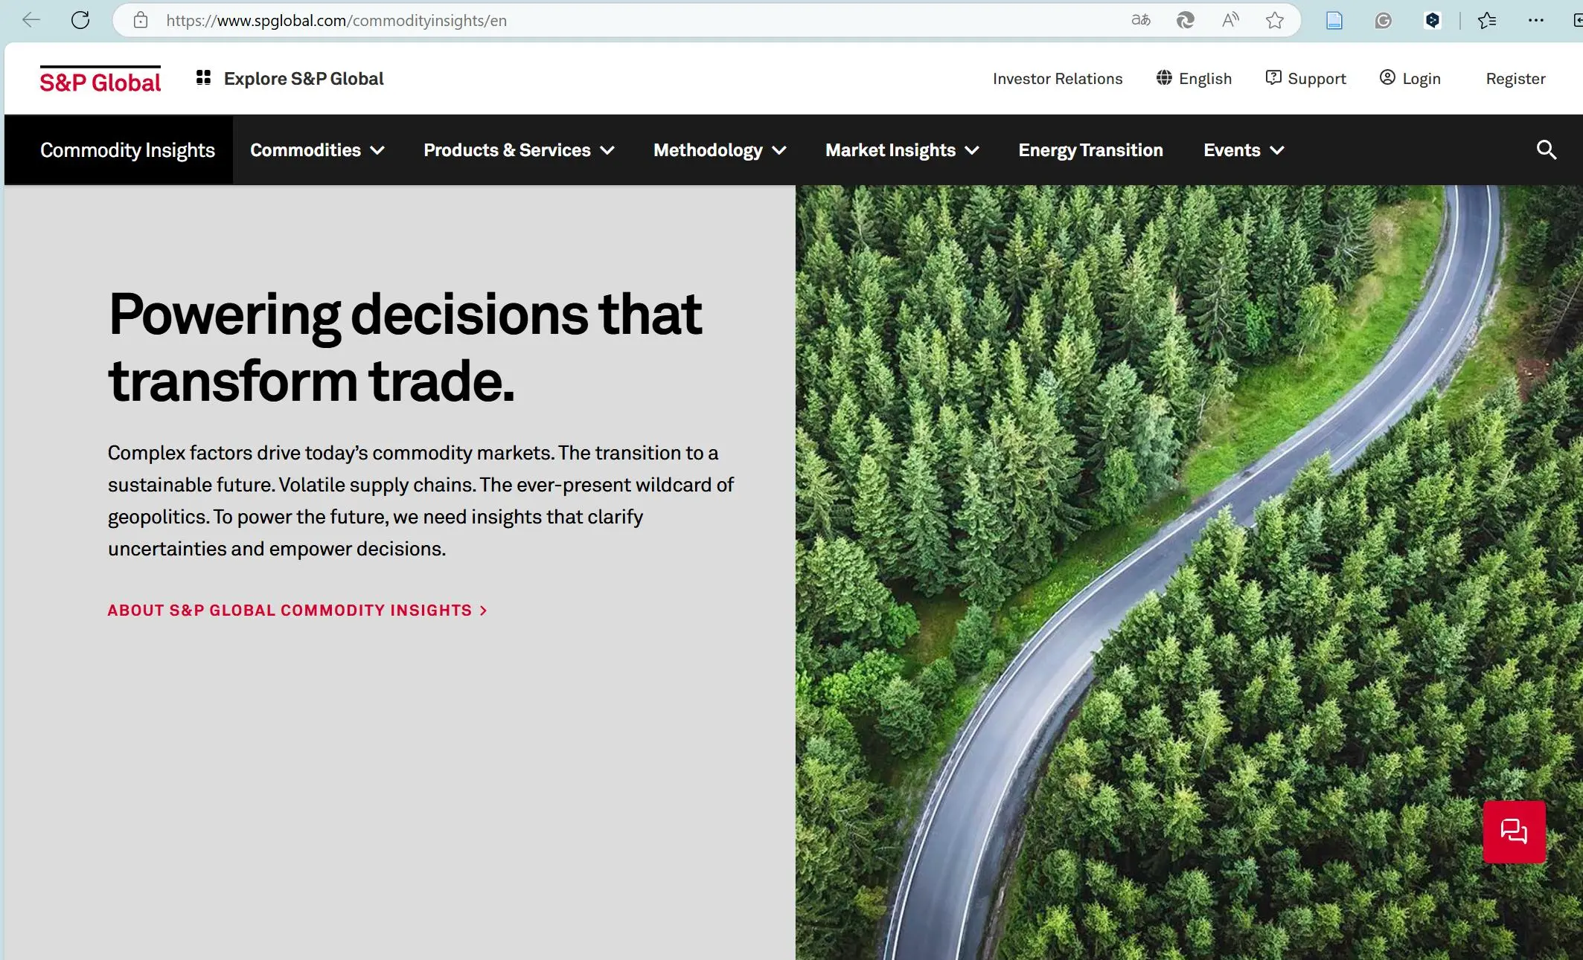
Task: Click the Register link
Action: 1515,79
